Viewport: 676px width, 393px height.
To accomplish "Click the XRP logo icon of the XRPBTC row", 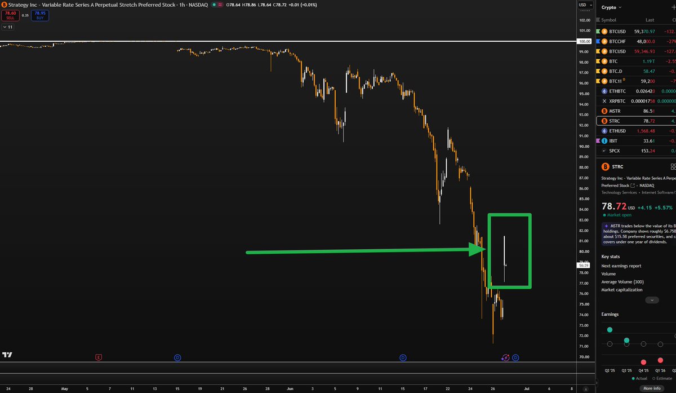I will (x=604, y=101).
